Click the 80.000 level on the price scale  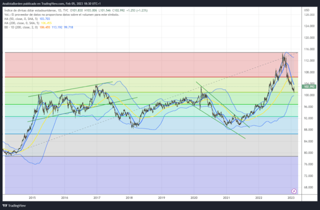(309, 152)
